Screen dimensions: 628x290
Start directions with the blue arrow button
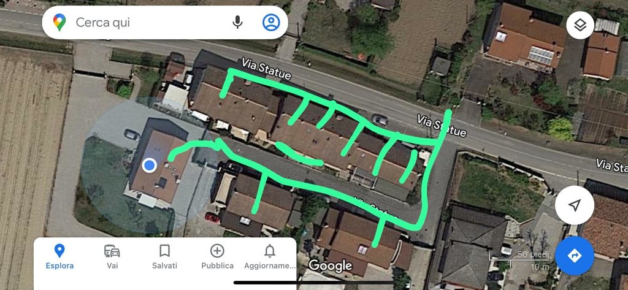[x=575, y=256]
